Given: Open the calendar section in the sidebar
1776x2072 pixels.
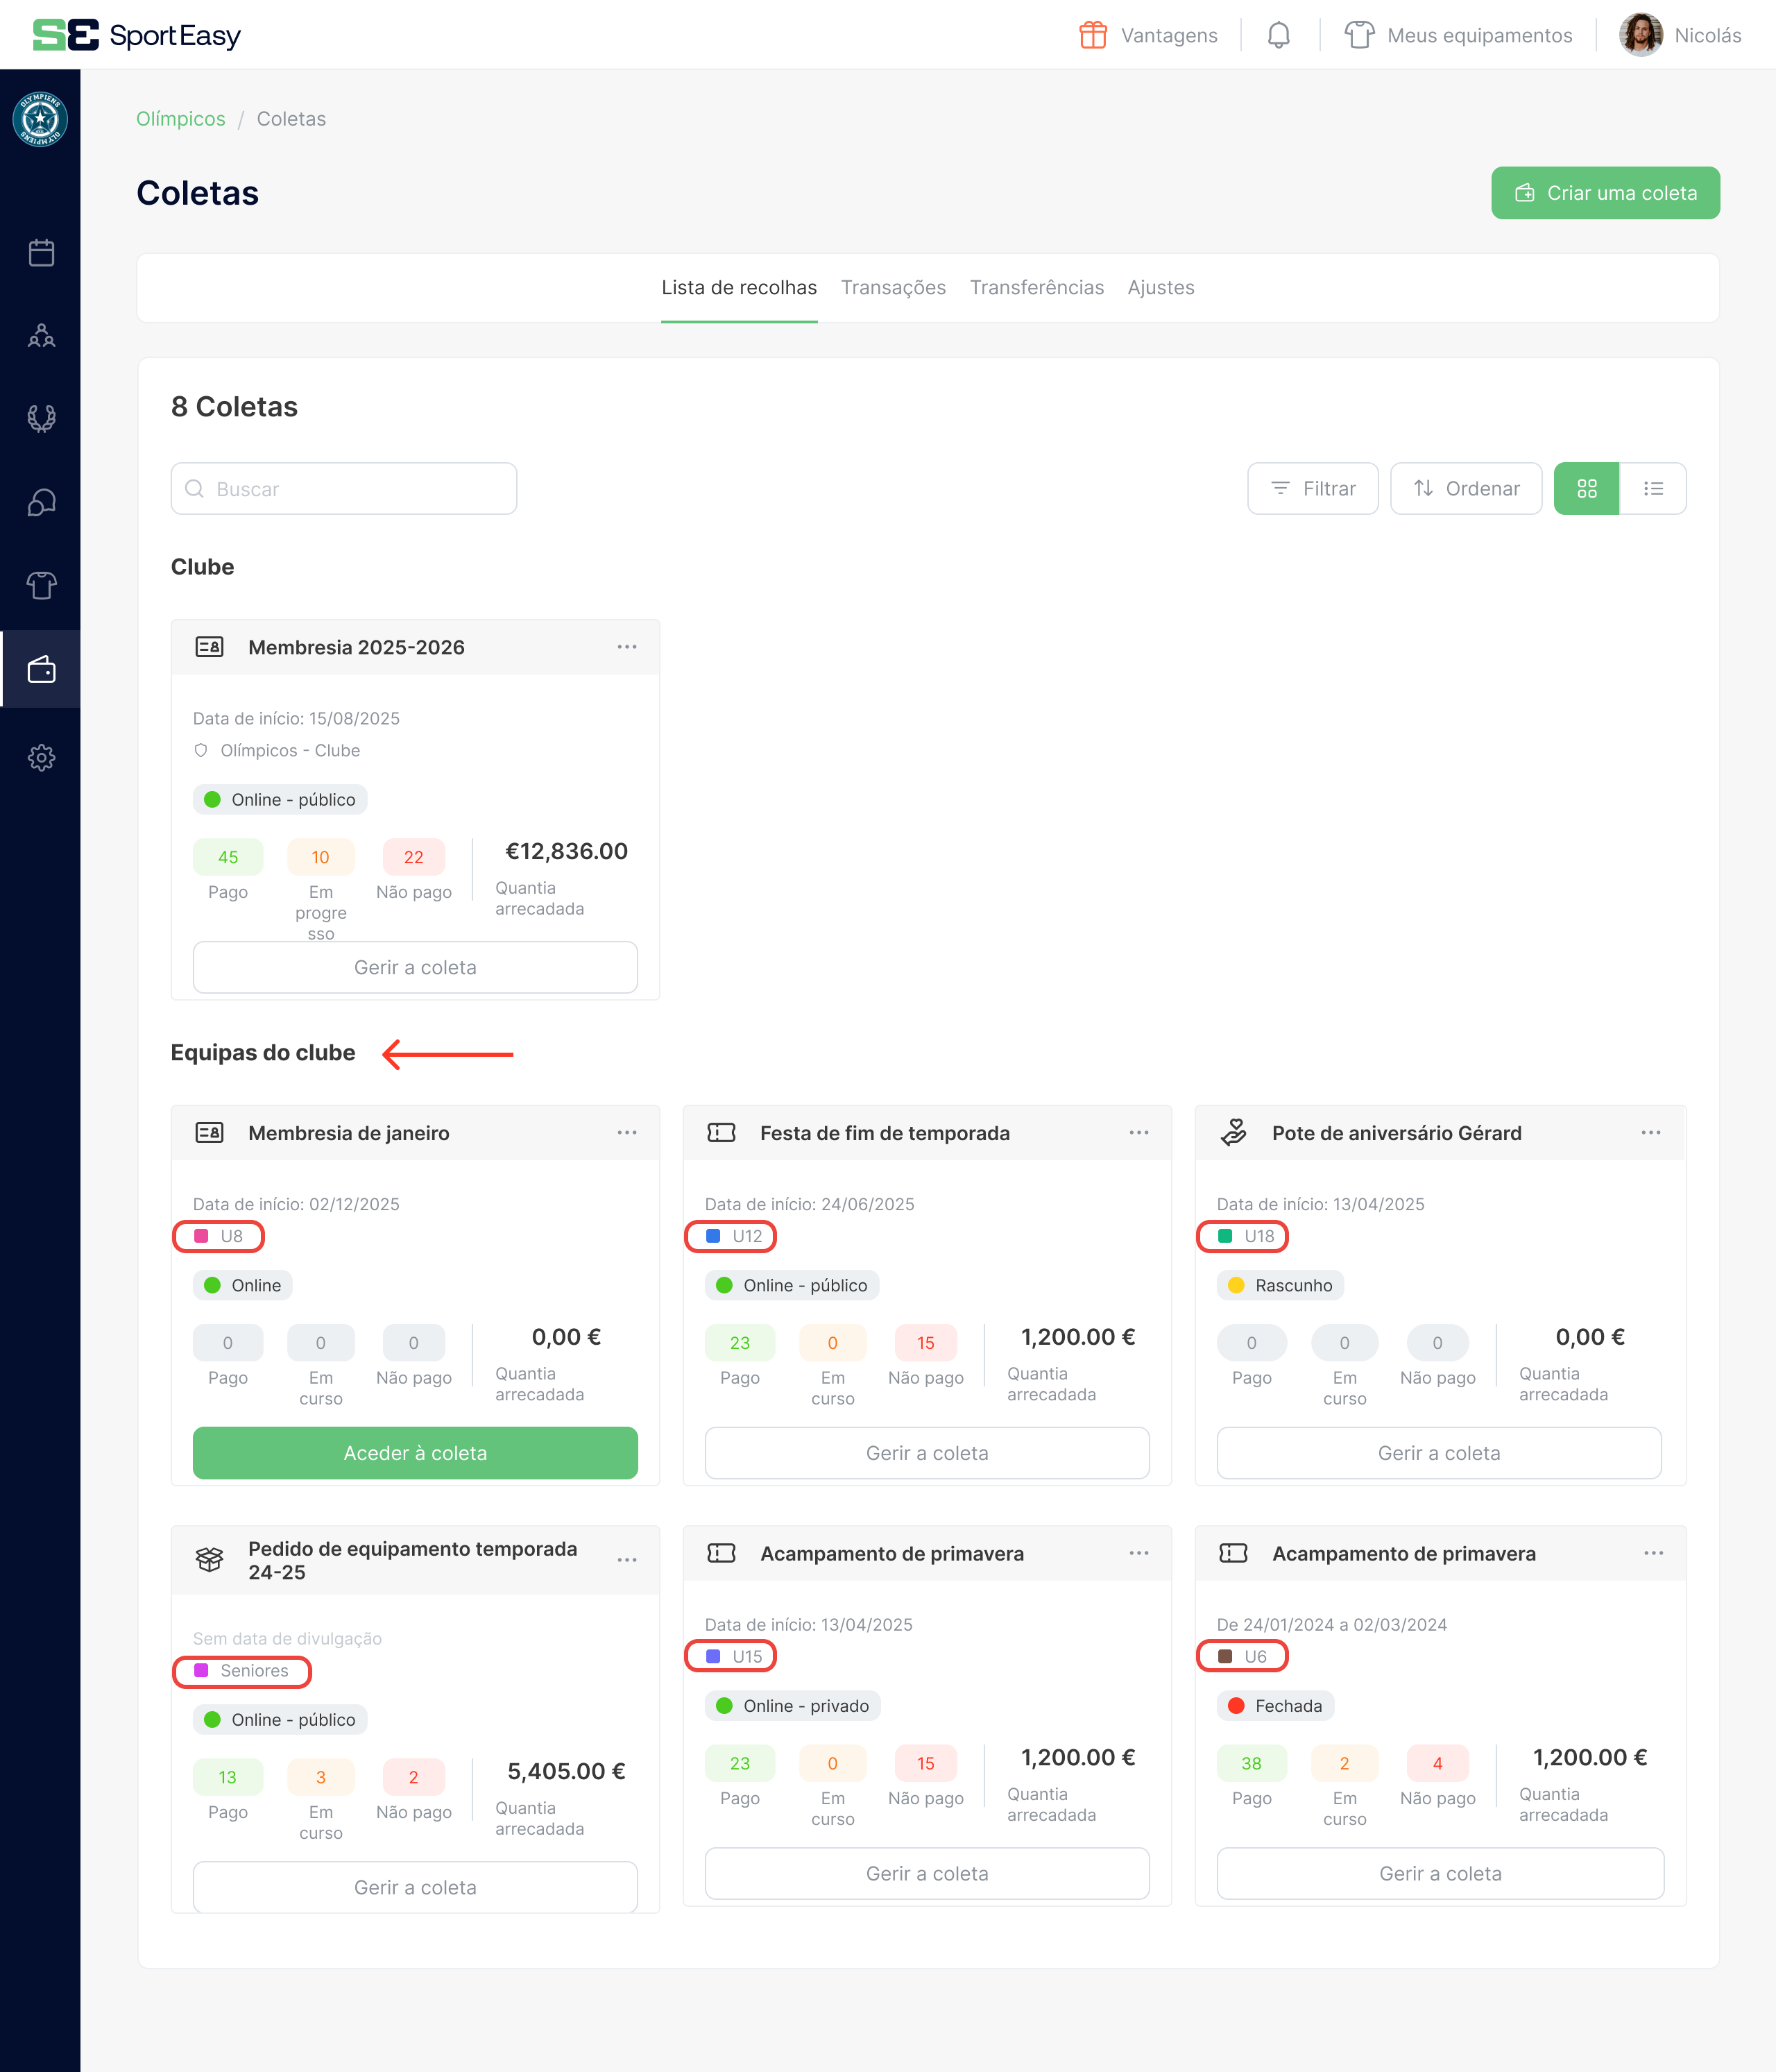Looking at the screenshot, I should [x=40, y=253].
